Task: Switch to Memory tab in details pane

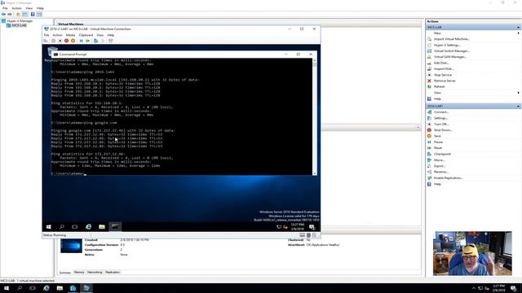Action: point(79,272)
